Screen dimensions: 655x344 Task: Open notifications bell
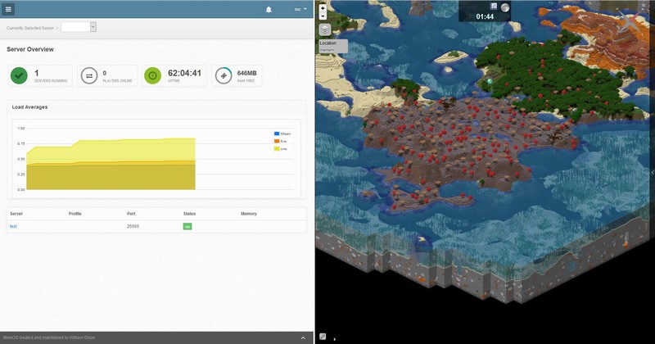(269, 10)
